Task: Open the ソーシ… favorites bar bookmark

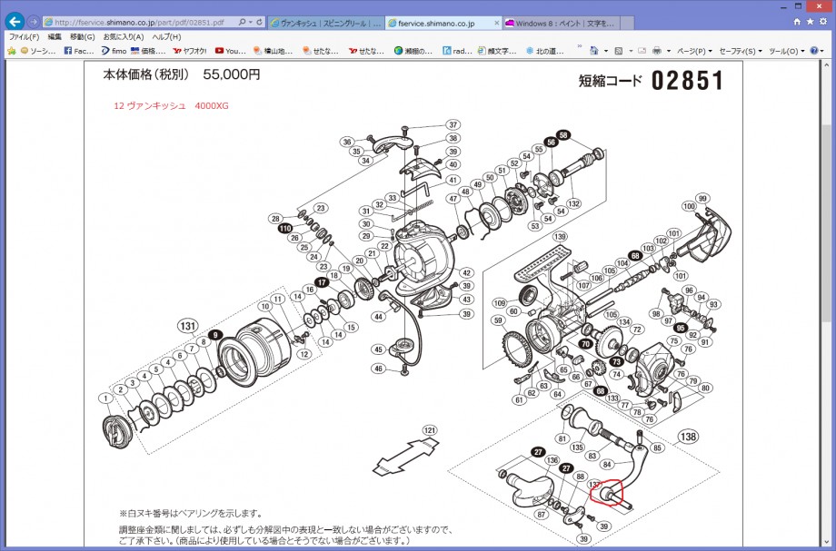Action: [38, 51]
